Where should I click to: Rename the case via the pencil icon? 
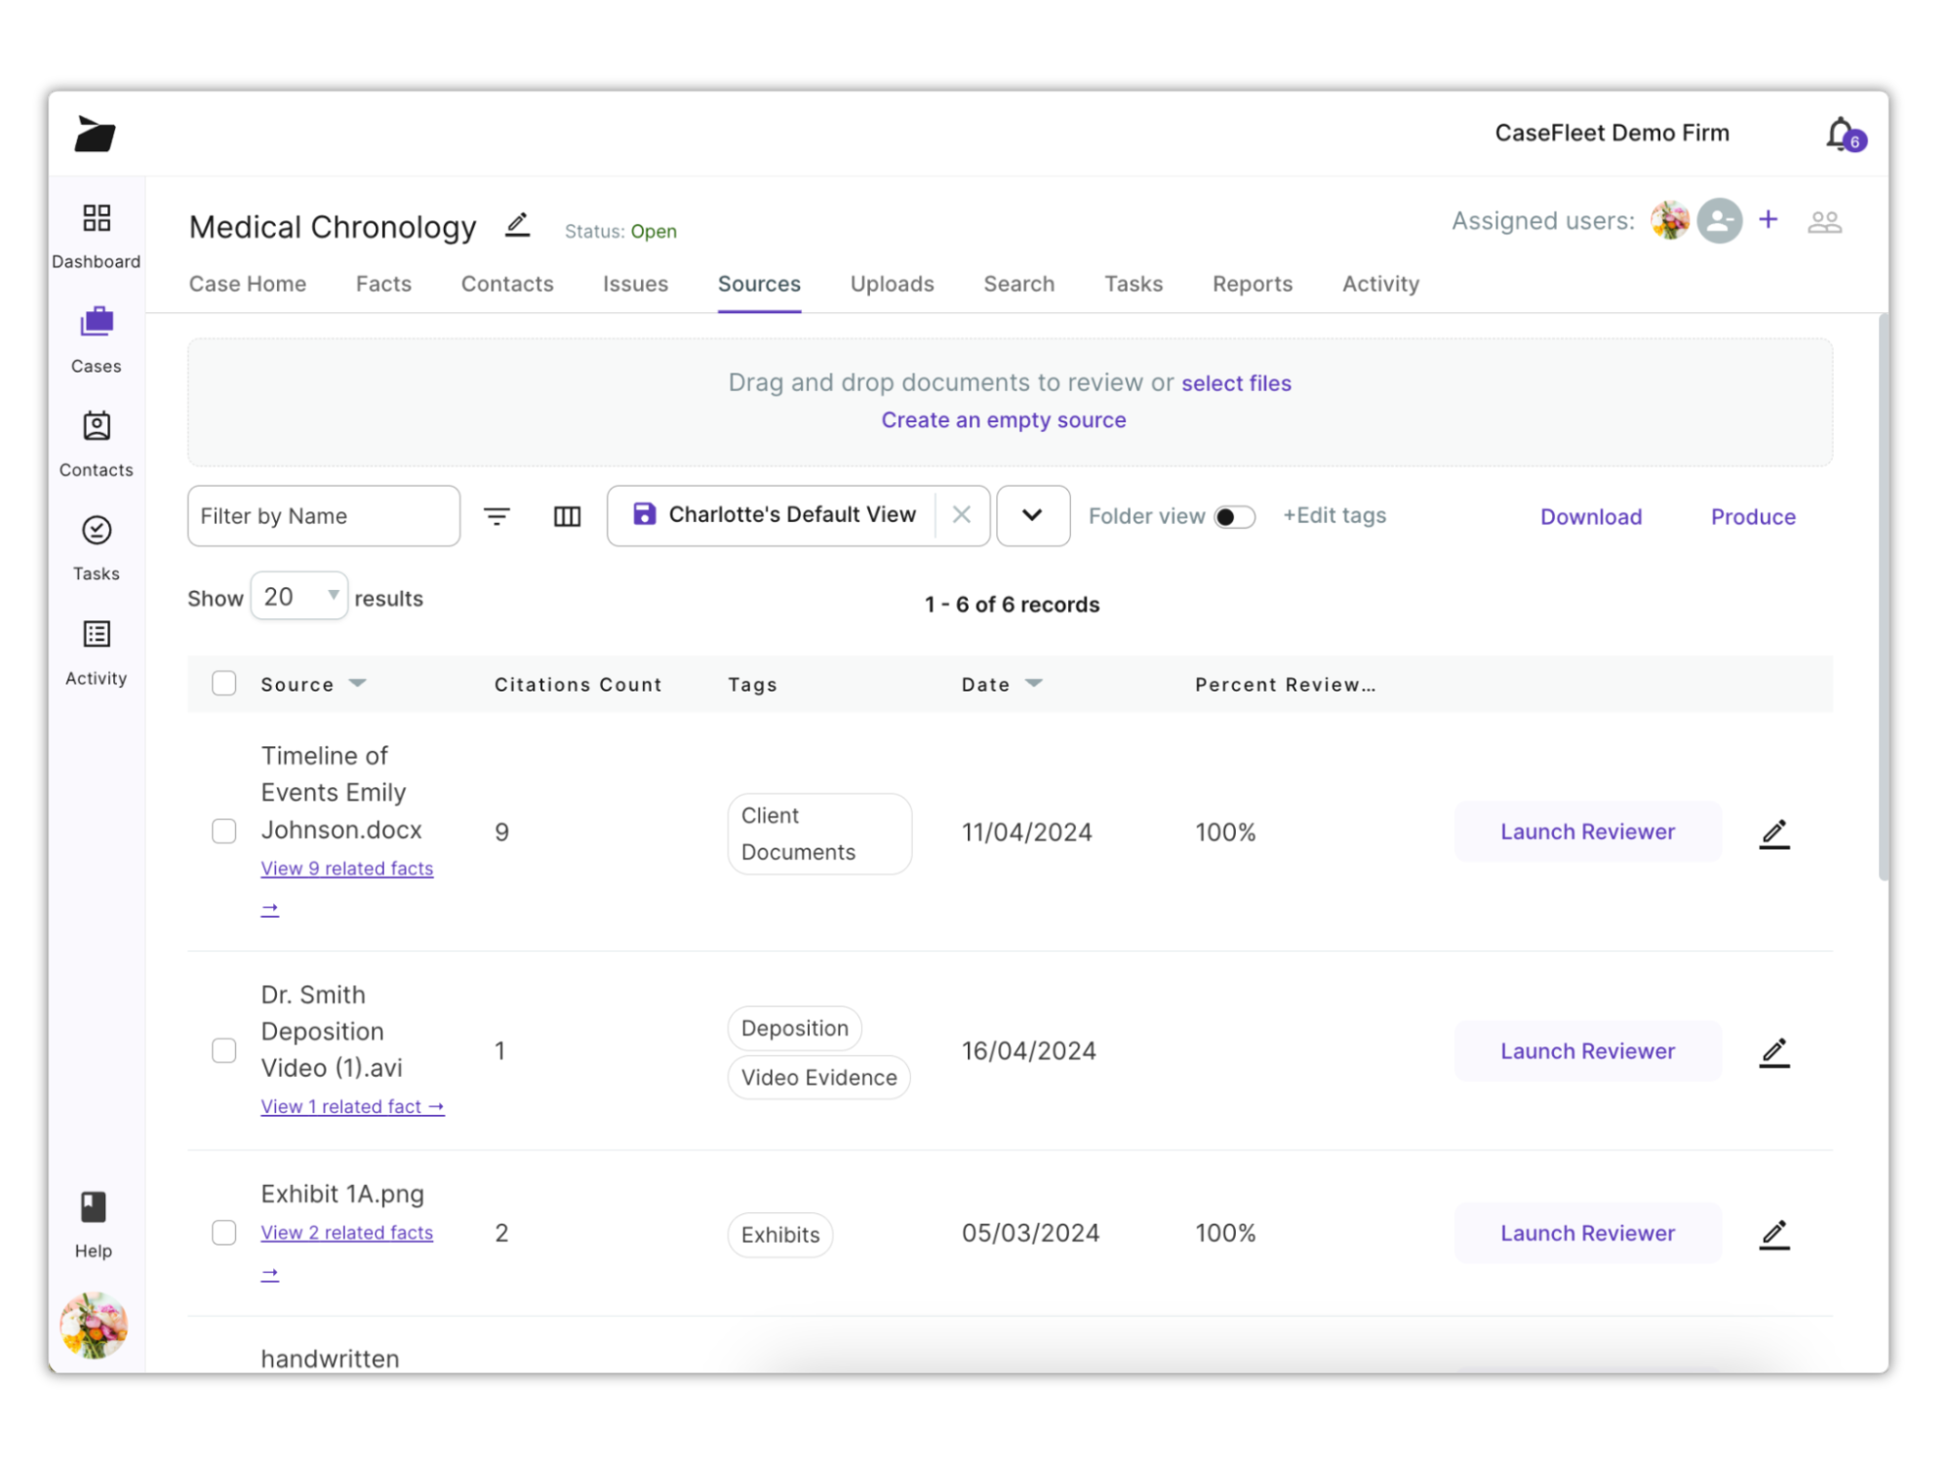click(517, 224)
